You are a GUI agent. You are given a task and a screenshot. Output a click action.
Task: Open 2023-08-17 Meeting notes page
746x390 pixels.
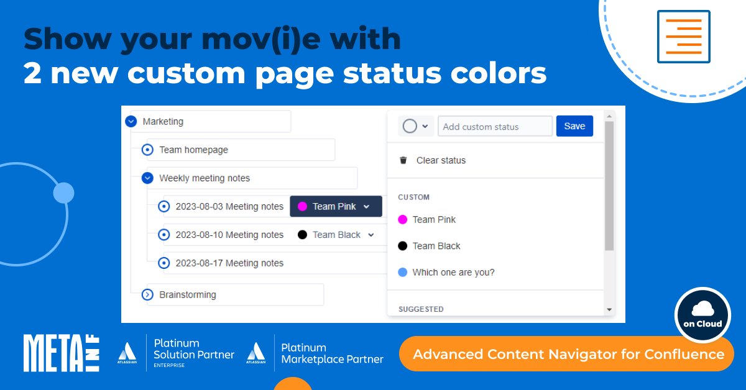(229, 263)
